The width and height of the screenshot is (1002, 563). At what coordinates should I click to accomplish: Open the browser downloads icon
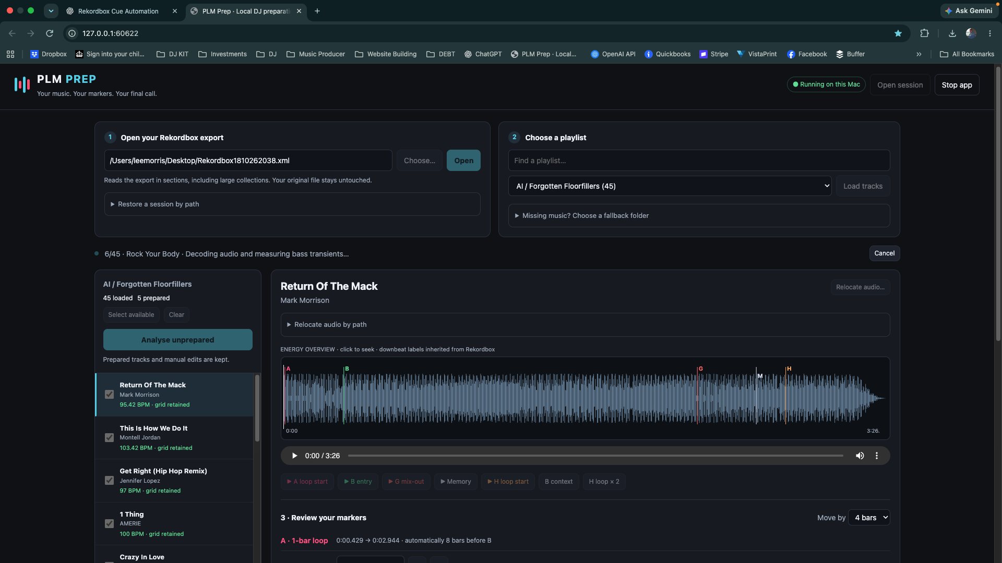(952, 33)
